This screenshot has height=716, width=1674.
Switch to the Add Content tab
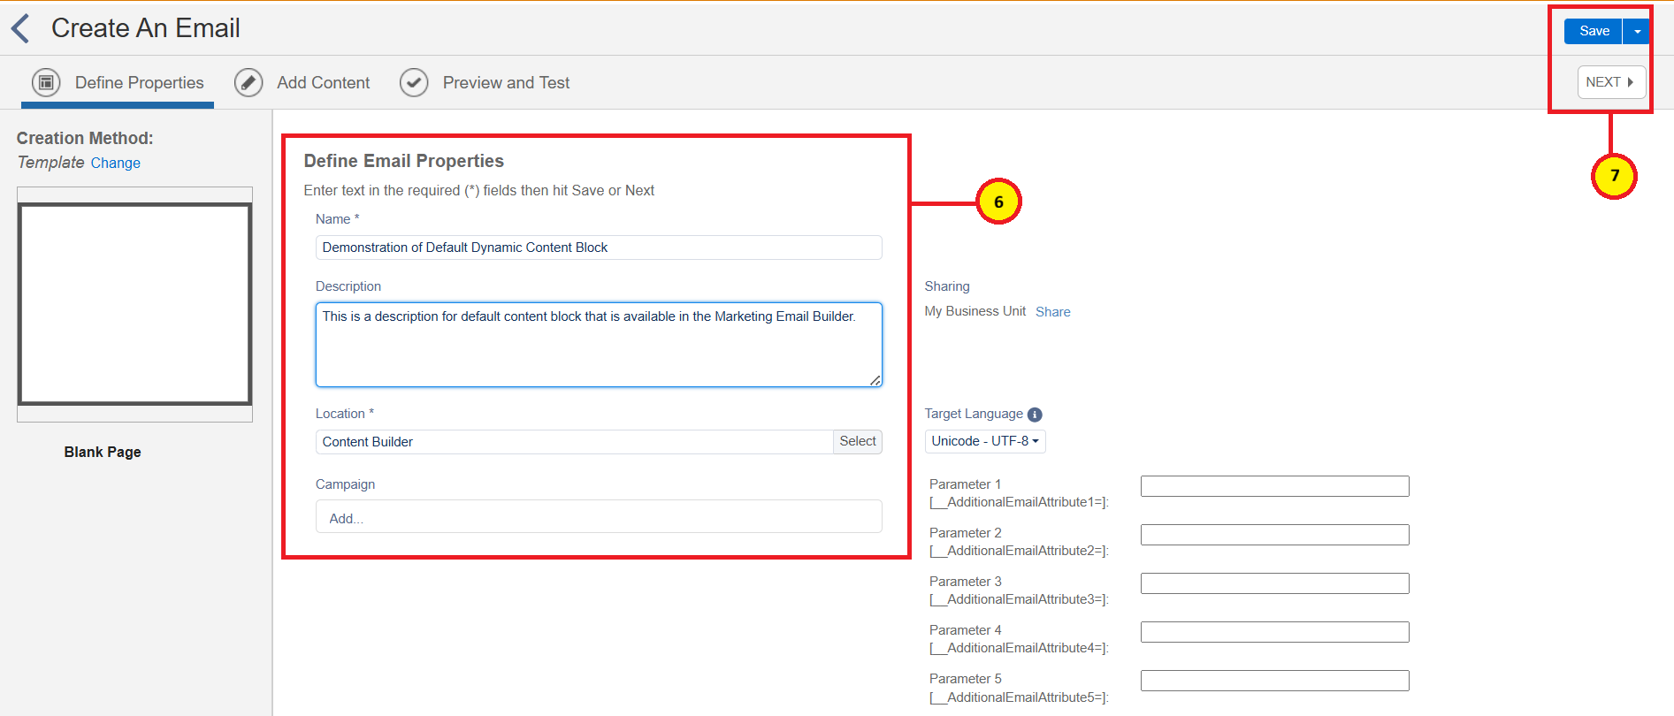[323, 82]
